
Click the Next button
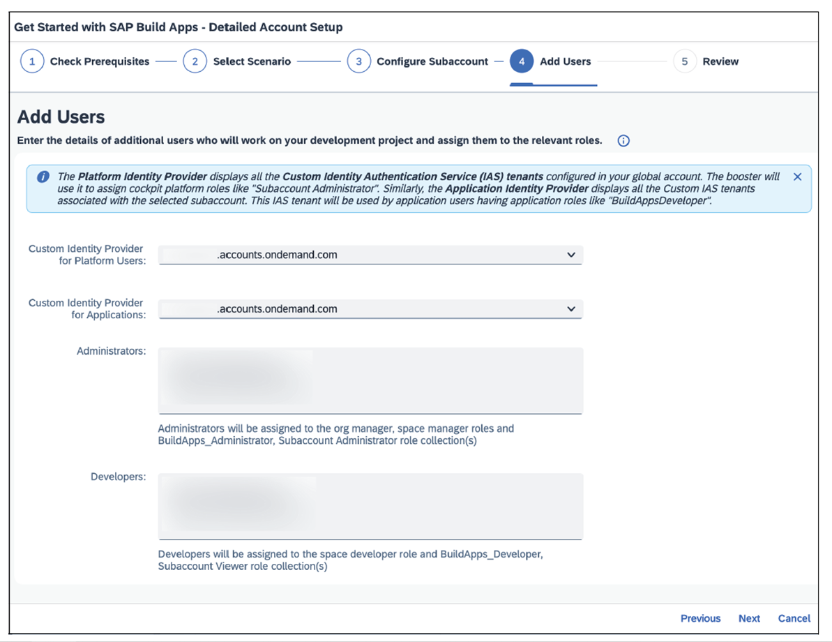pyautogui.click(x=749, y=618)
